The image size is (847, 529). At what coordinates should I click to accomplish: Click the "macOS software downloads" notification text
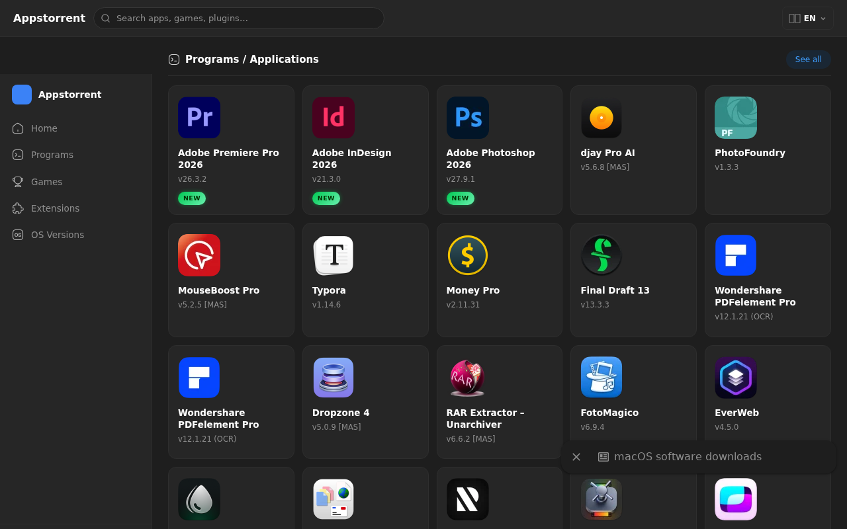pyautogui.click(x=688, y=457)
